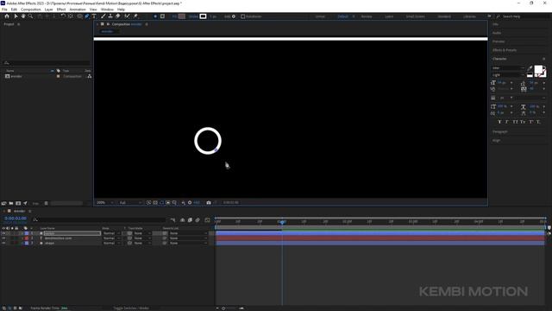Expand the Paragraph panel
552x311 pixels.
tap(500, 131)
